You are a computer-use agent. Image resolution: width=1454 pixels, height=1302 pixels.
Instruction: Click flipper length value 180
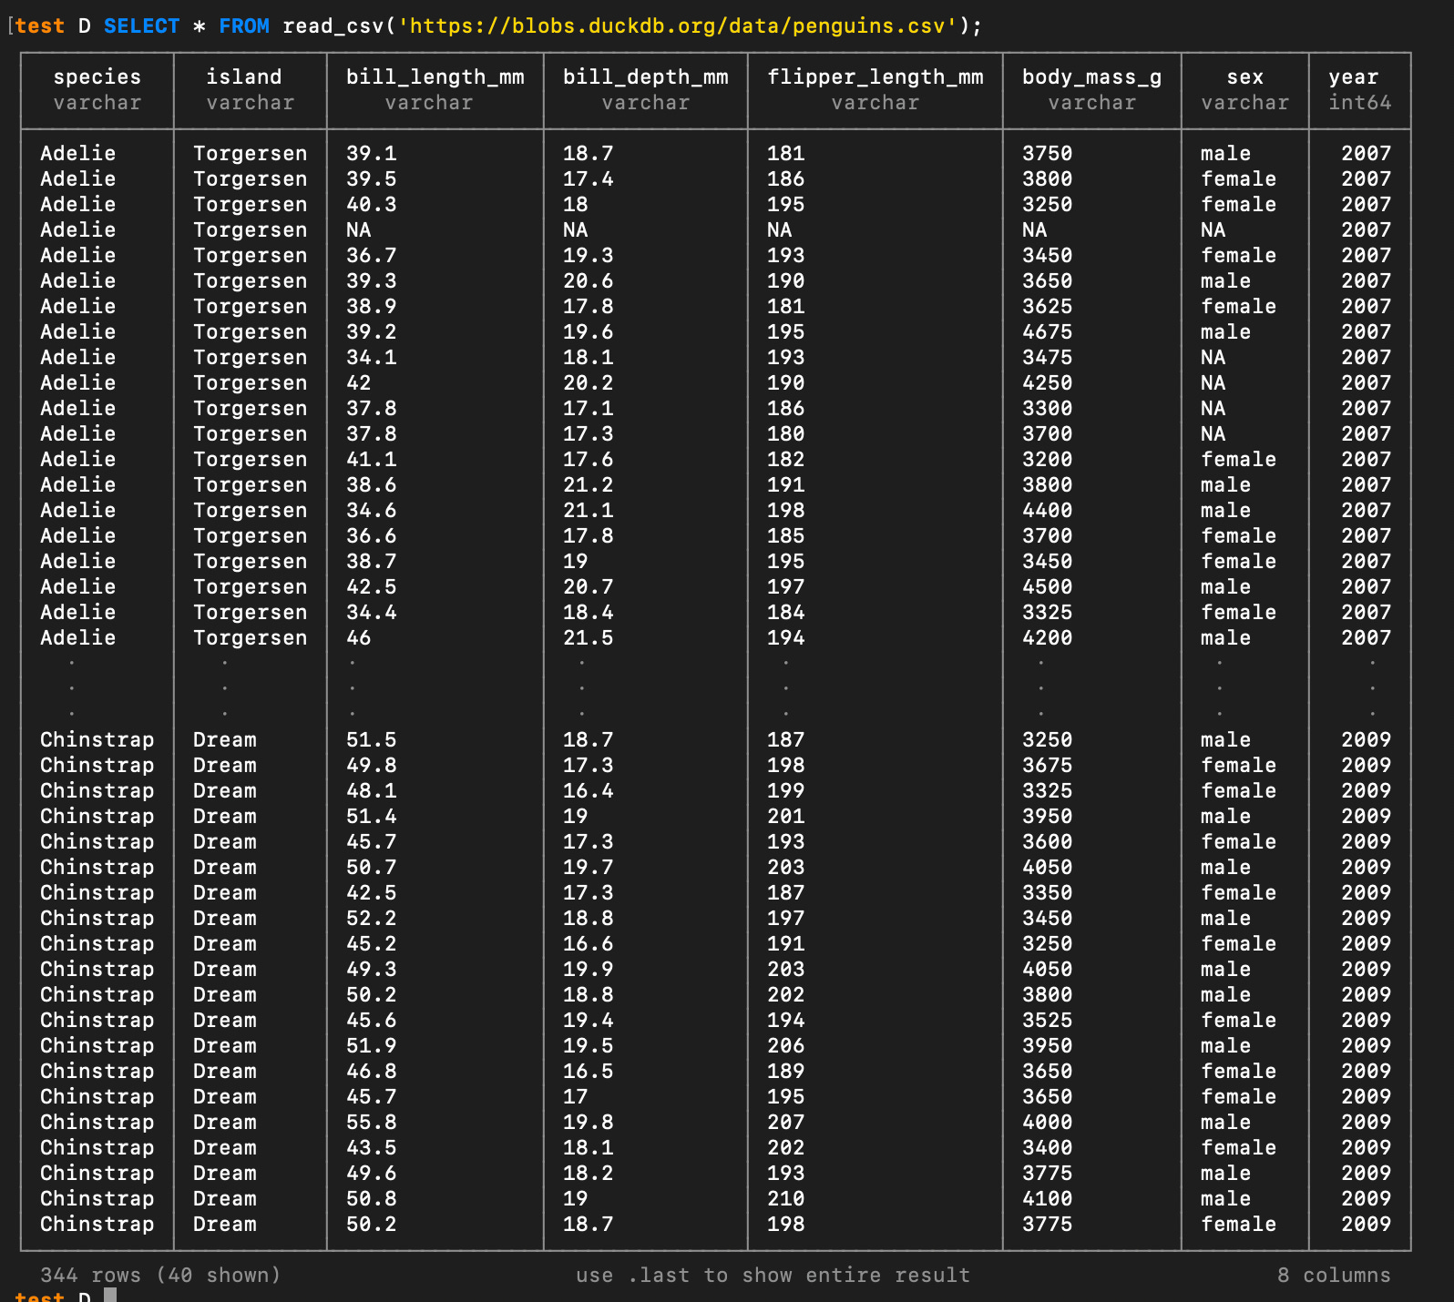[786, 433]
